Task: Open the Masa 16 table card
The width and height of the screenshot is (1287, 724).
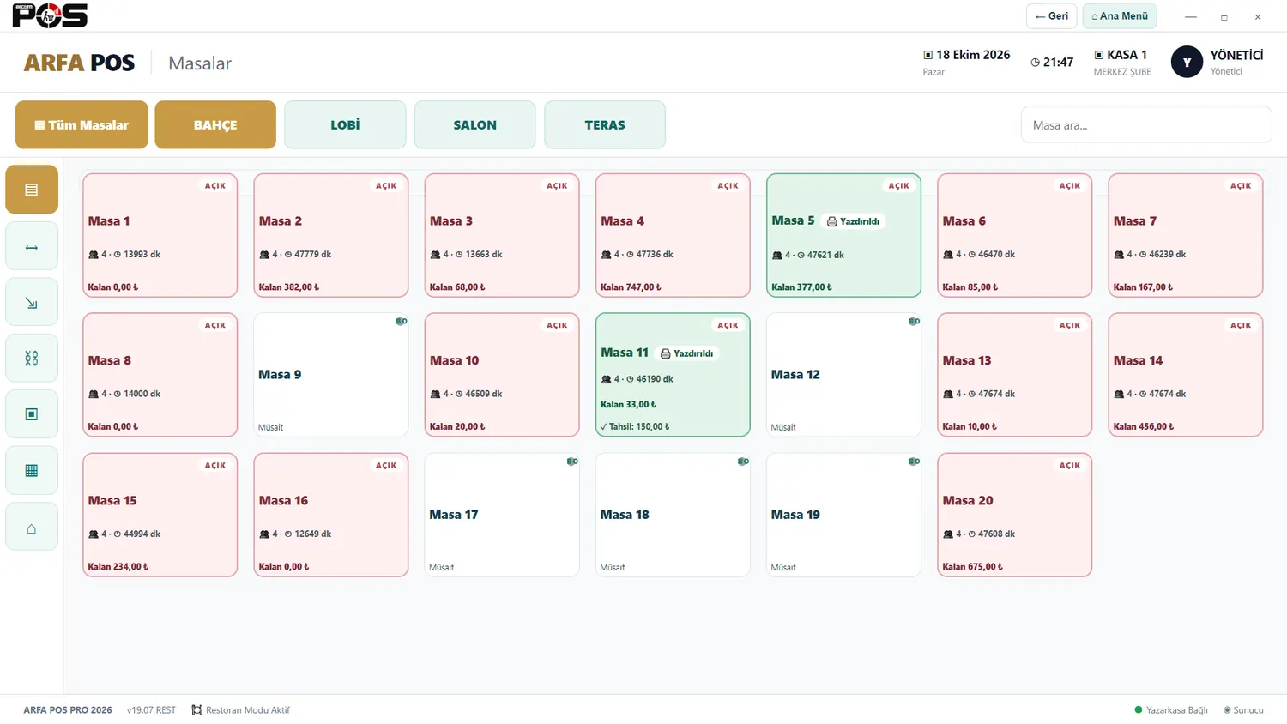Action: [x=331, y=515]
